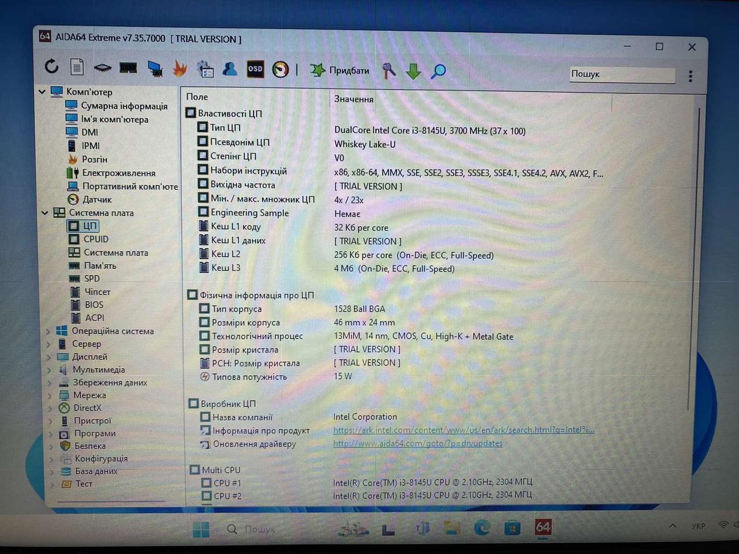Click the Поле column header
Screen dimensions: 739x554
pyautogui.click(x=197, y=97)
